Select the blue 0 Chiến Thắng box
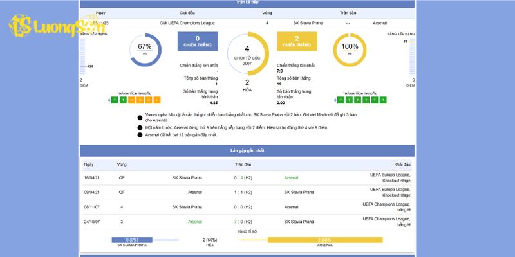515x257 pixels. [x=197, y=42]
